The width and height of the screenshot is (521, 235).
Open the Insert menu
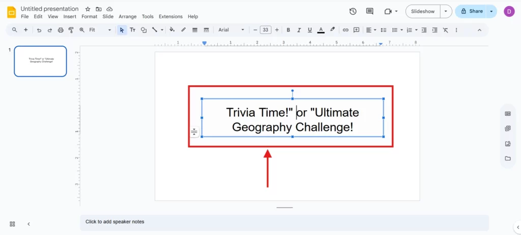(x=70, y=17)
